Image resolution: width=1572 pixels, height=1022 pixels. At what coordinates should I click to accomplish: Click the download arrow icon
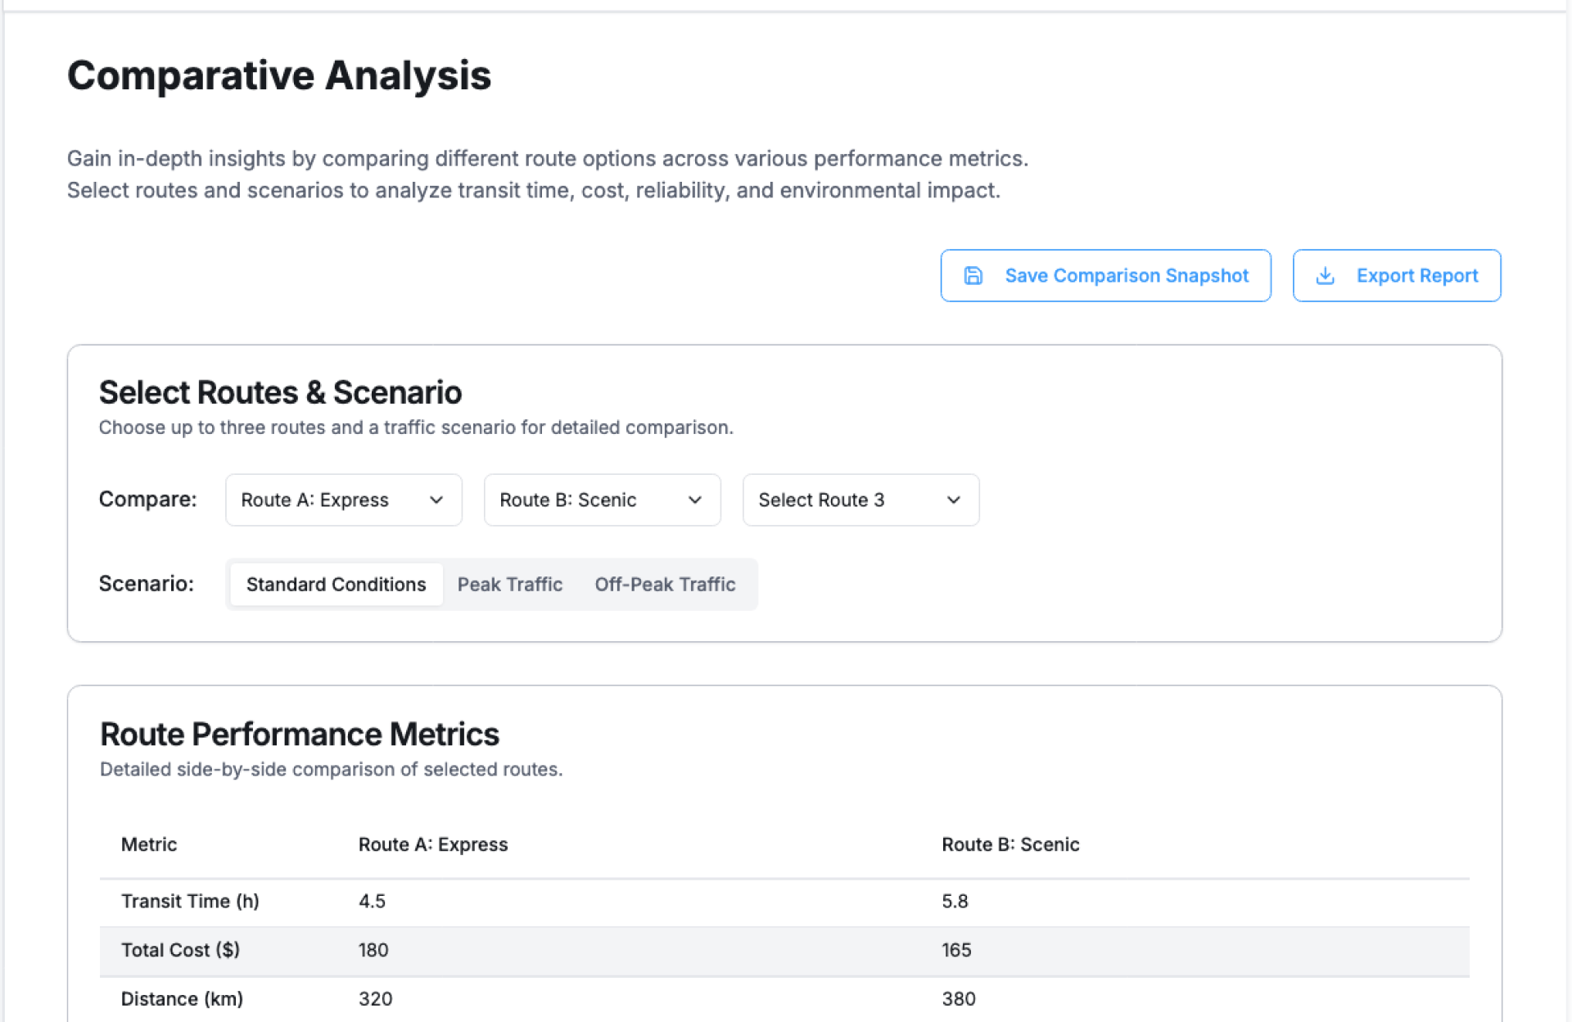pyautogui.click(x=1325, y=276)
